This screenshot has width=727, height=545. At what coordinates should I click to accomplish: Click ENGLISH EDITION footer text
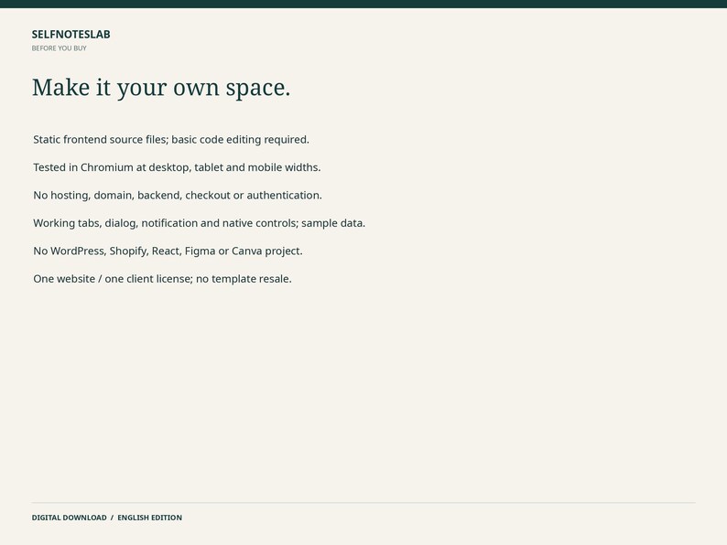(150, 518)
